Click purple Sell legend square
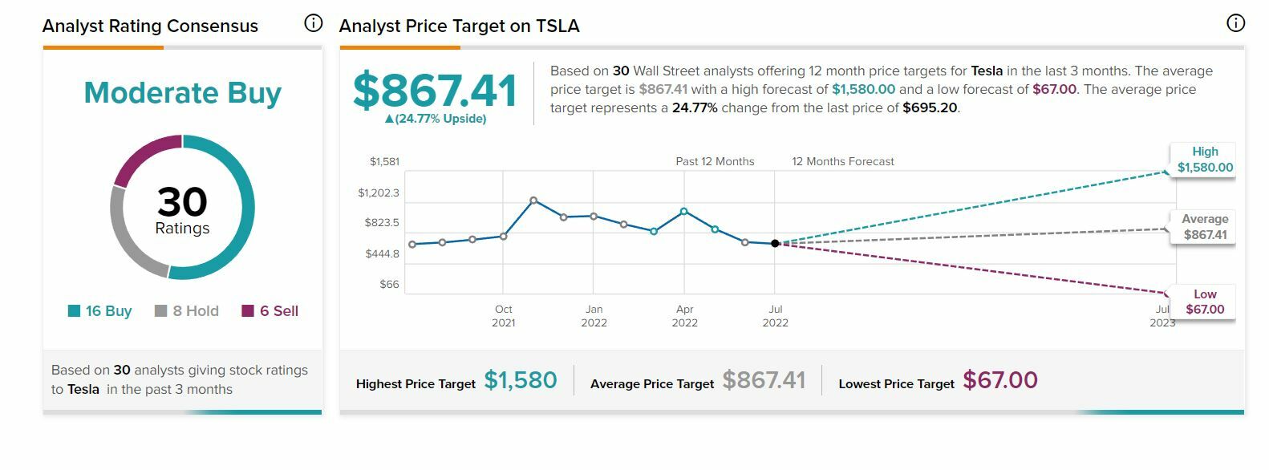The height and width of the screenshot is (470, 1269). [248, 311]
